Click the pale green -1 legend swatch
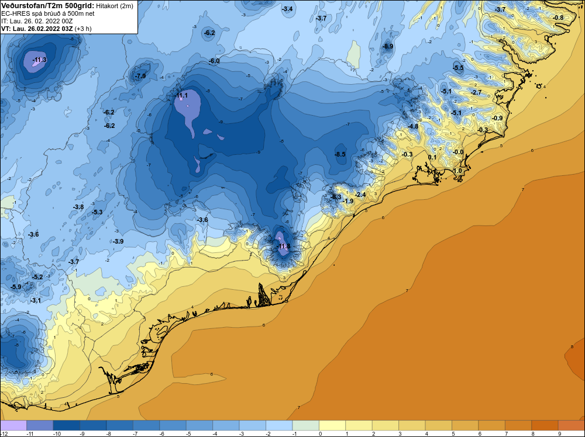This screenshot has height=437, width=585. pos(305,425)
